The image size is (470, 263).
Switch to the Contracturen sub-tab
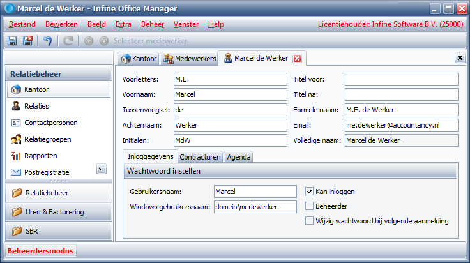(x=201, y=157)
